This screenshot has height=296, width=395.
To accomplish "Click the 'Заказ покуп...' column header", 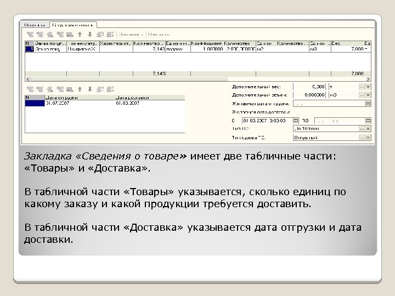I will 50,43.
